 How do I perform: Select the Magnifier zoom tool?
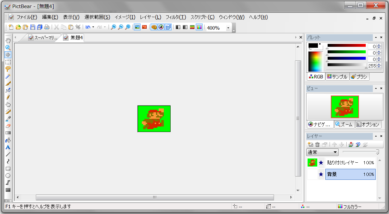(x=8, y=48)
